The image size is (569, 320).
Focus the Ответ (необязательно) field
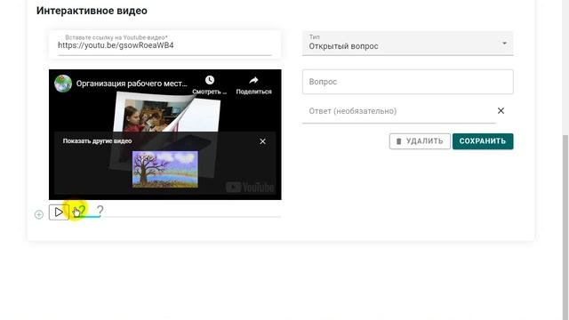coord(398,111)
